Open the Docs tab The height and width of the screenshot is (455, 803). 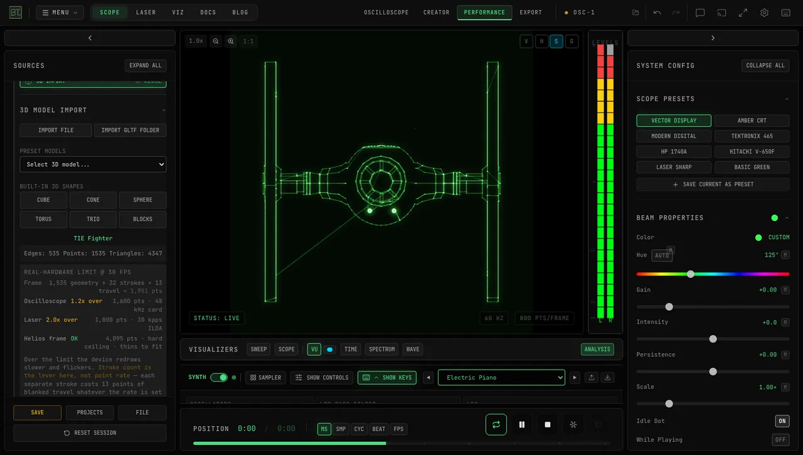[208, 13]
